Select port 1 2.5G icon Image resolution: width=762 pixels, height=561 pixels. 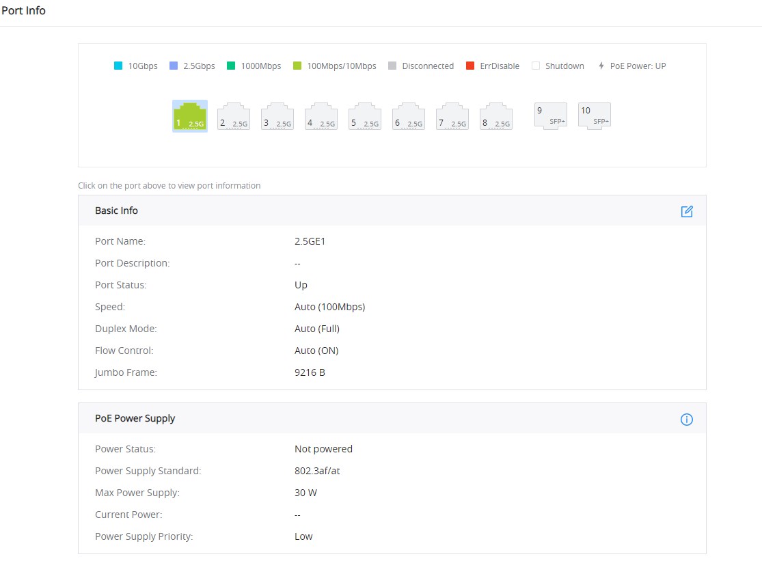[190, 116]
